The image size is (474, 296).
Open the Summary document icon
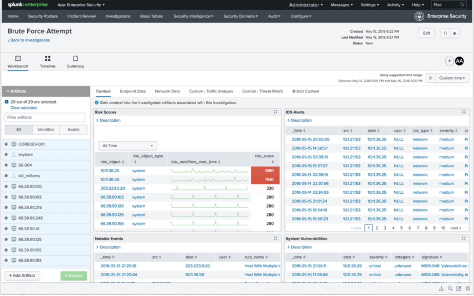(75, 59)
